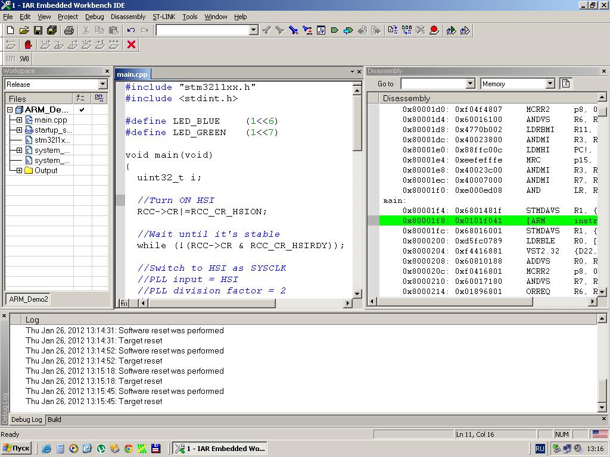Open the Debug menu
Screen dimensions: 610x457
(94, 17)
